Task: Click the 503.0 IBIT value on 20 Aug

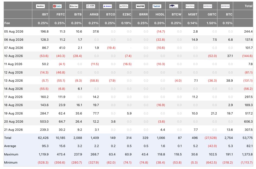Action: point(44,122)
